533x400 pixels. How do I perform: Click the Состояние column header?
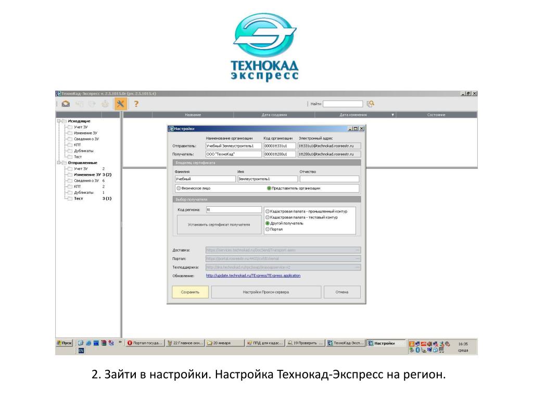tap(437, 115)
